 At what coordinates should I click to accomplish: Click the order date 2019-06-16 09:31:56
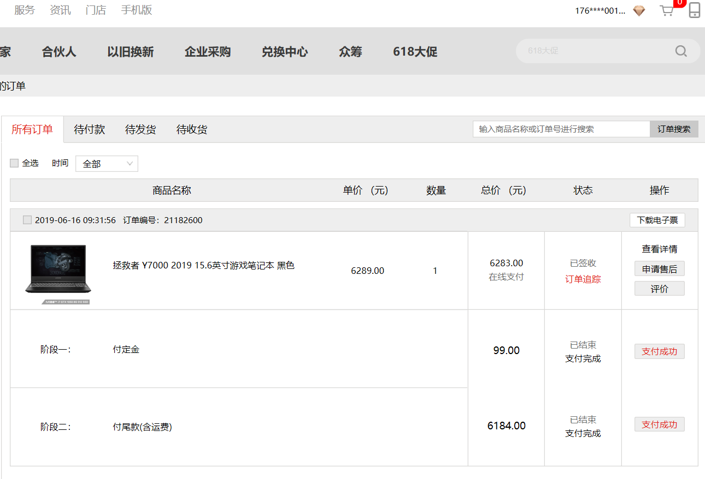[x=75, y=220]
